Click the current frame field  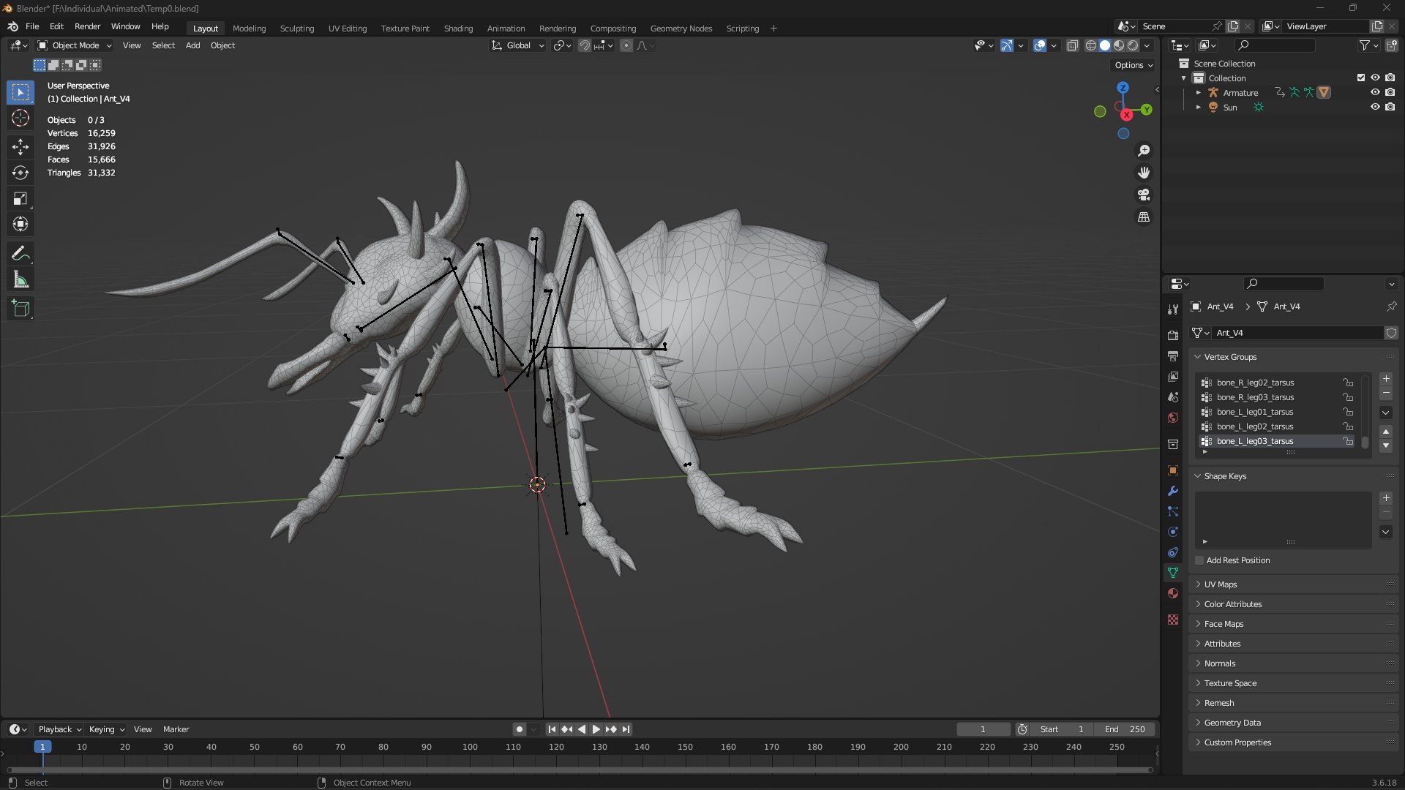[983, 729]
